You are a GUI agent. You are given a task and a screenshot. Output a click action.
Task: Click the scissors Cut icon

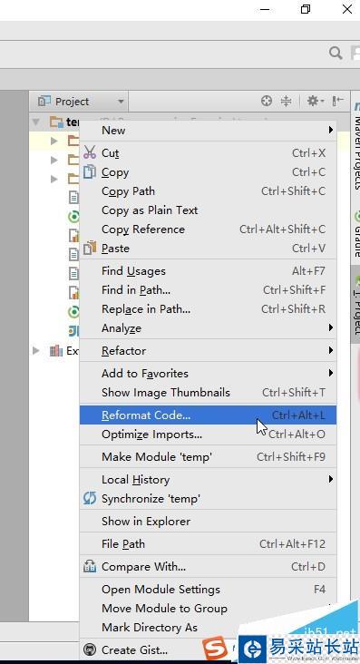click(x=90, y=152)
